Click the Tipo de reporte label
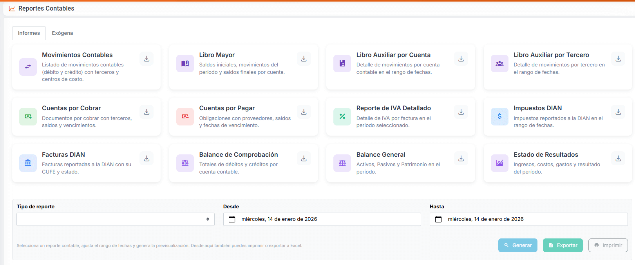This screenshot has width=635, height=265. pos(36,207)
